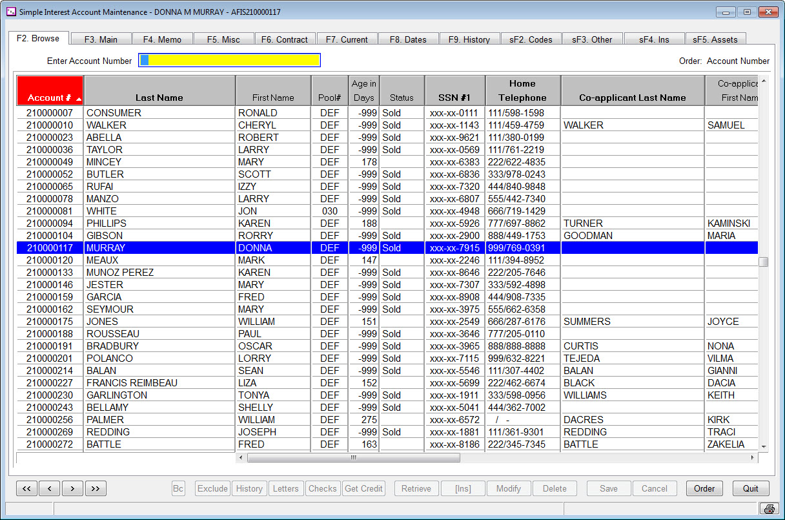Sort records by the Account # column header

coord(50,90)
